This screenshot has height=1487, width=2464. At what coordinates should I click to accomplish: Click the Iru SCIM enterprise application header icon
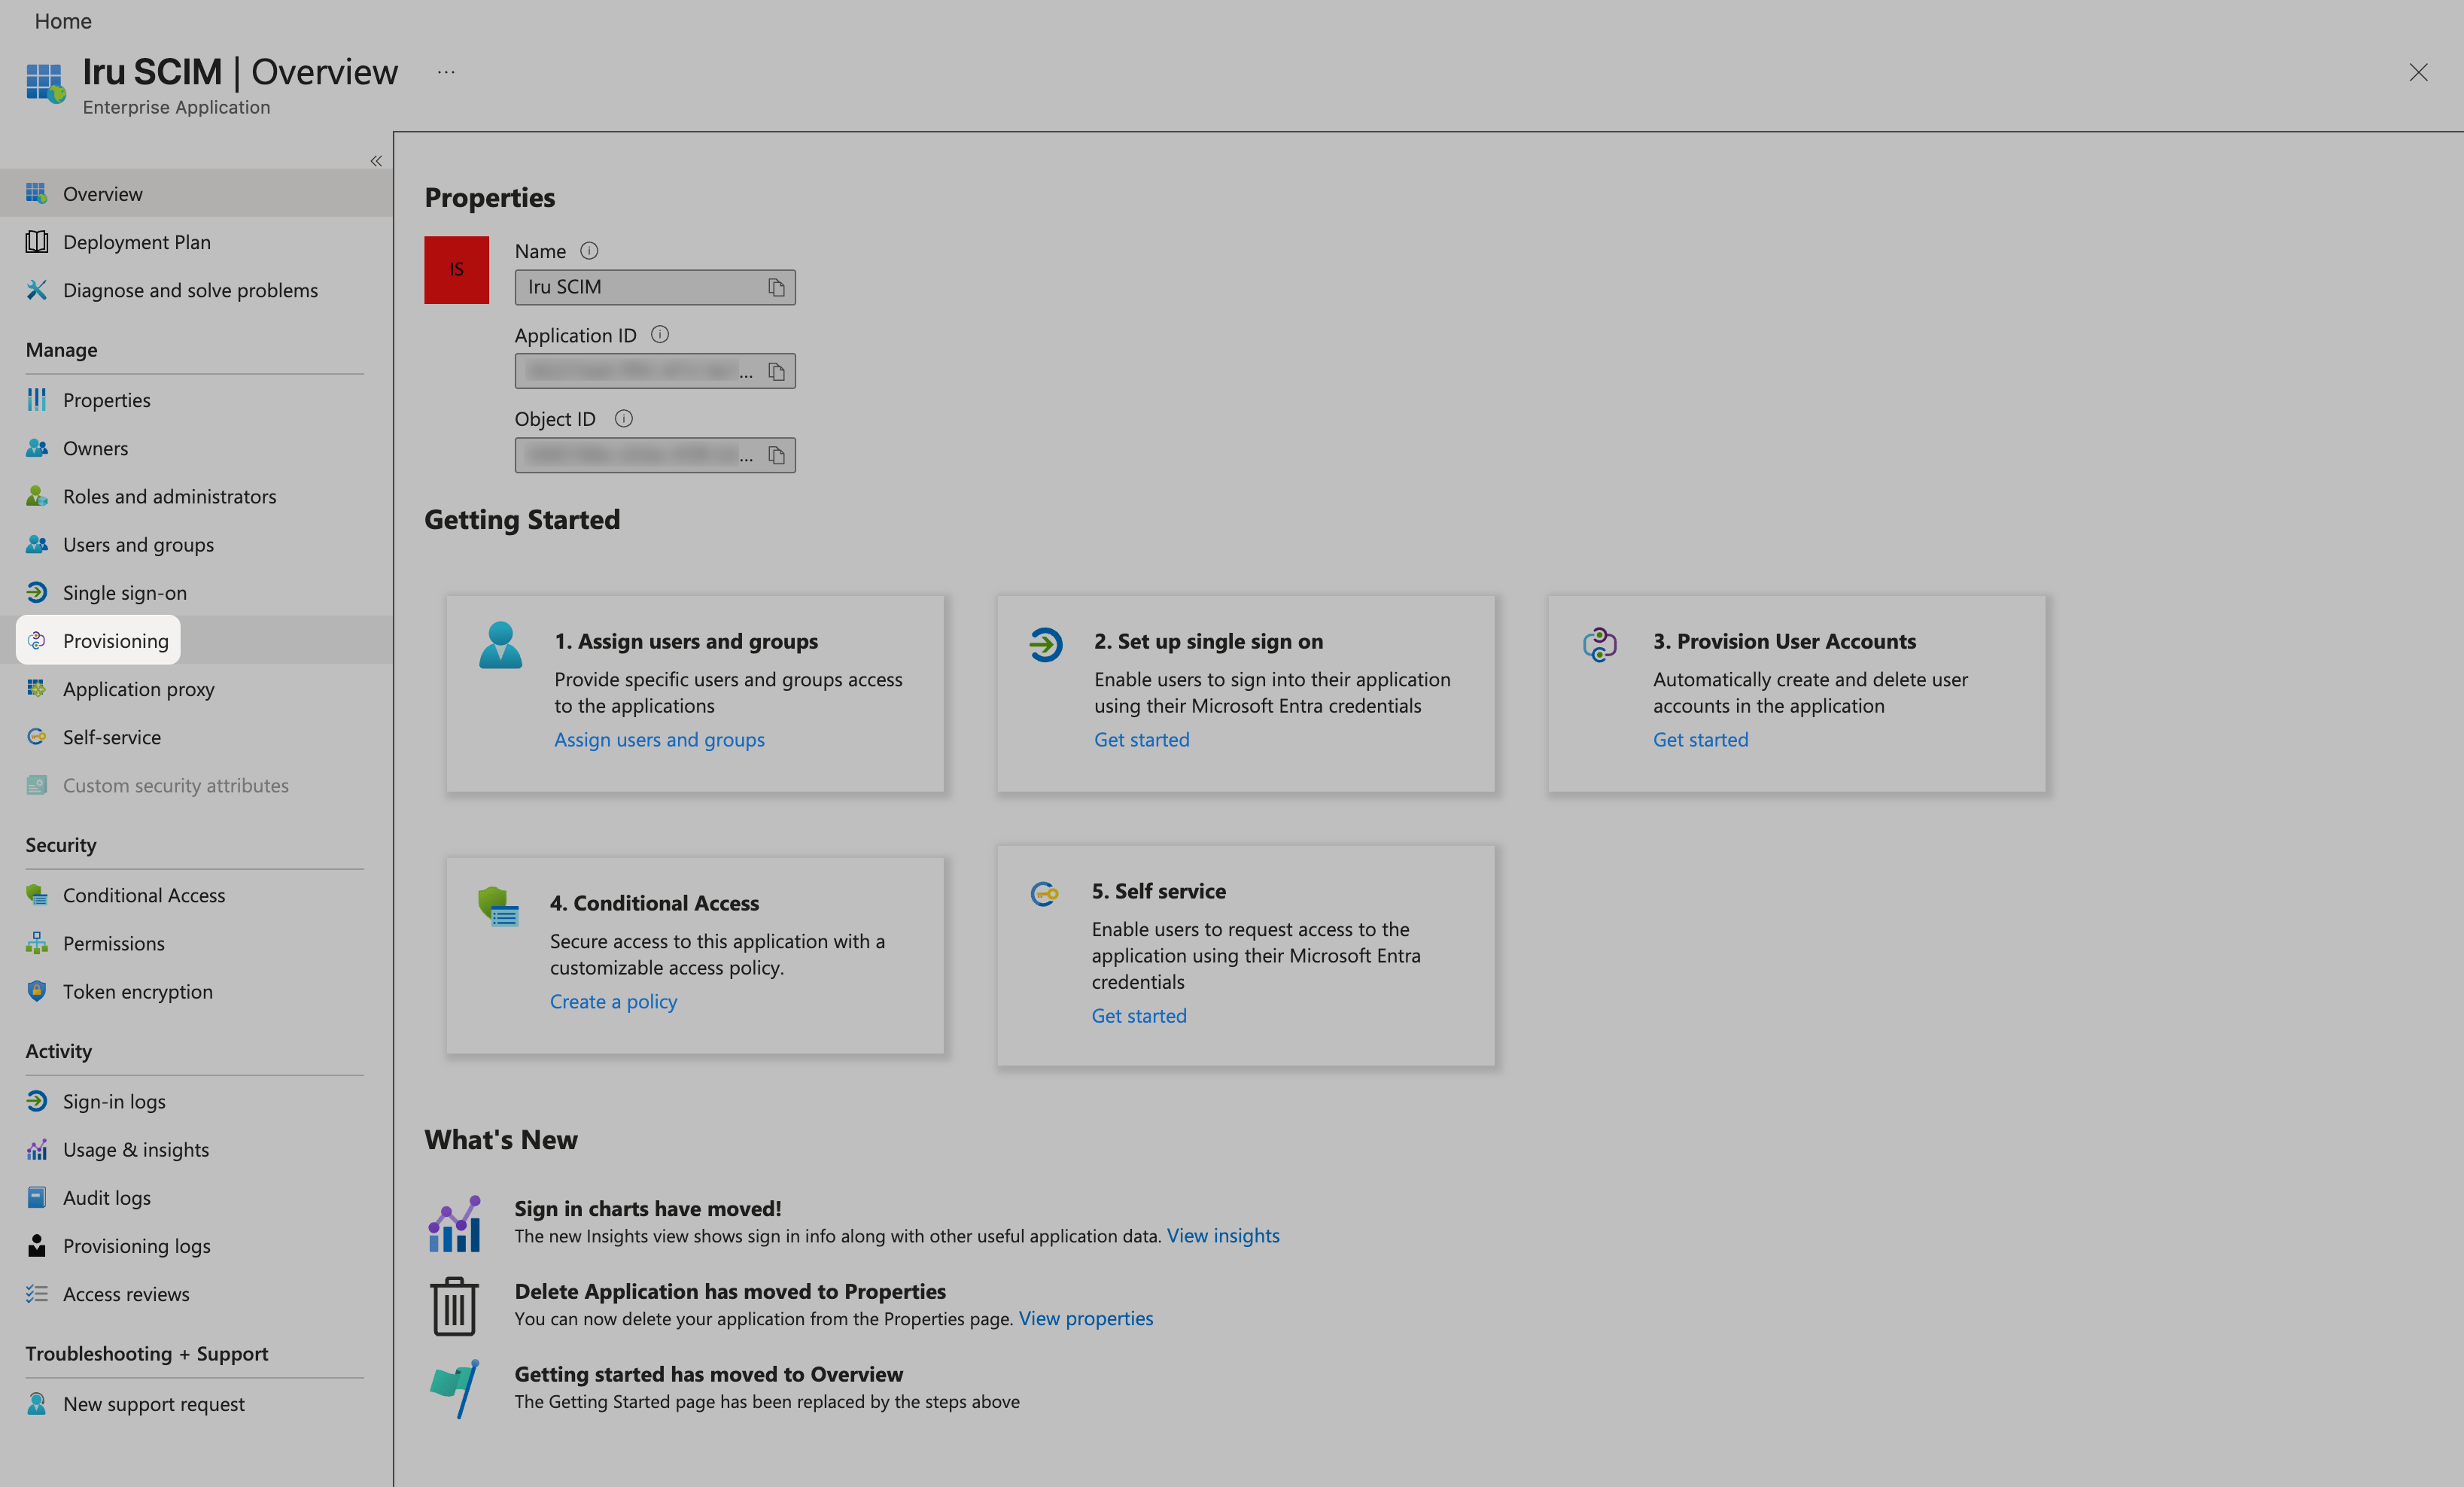(x=46, y=83)
